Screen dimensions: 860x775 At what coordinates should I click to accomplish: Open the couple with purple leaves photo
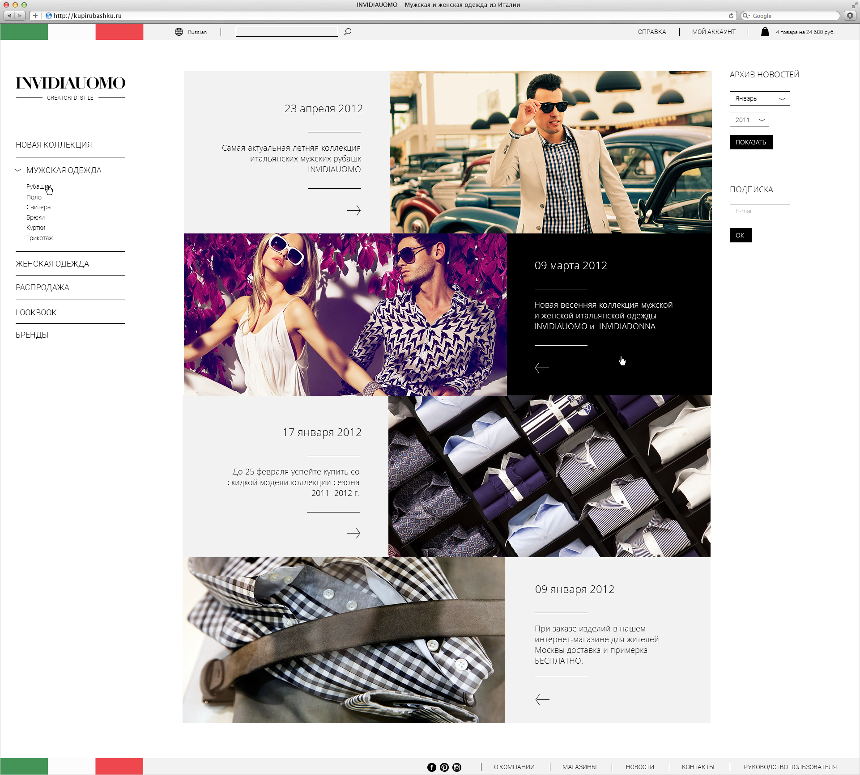coord(345,314)
